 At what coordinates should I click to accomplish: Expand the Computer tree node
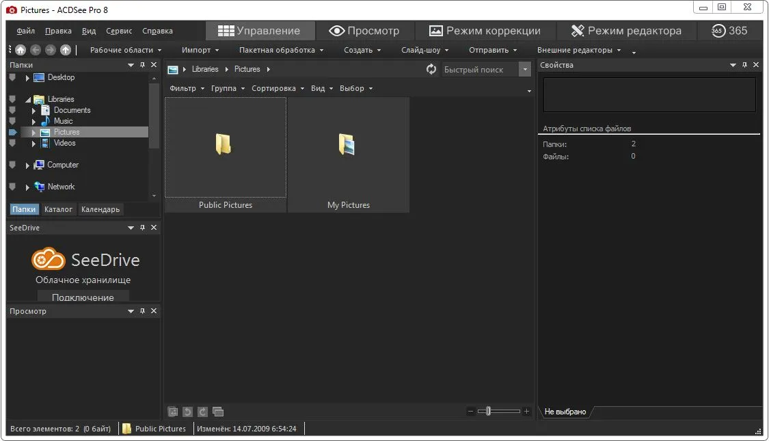27,165
